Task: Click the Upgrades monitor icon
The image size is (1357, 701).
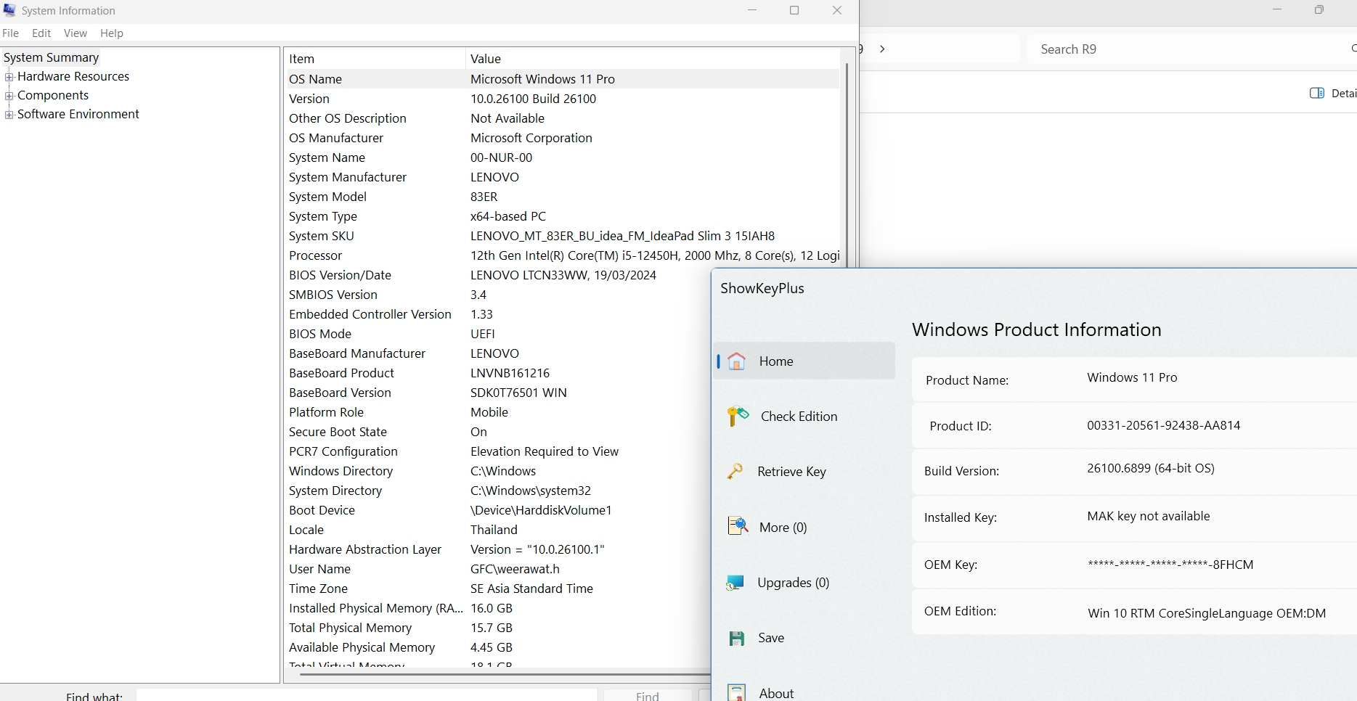Action: [735, 583]
